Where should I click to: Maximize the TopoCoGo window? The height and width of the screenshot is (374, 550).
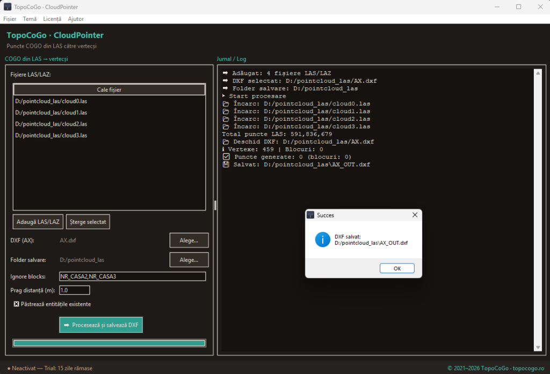coord(518,6)
